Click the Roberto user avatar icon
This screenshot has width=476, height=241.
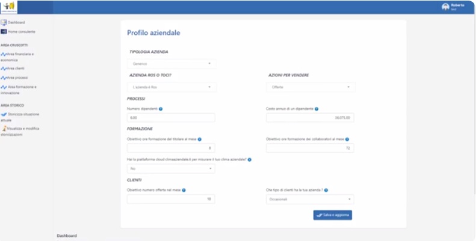[x=445, y=7]
